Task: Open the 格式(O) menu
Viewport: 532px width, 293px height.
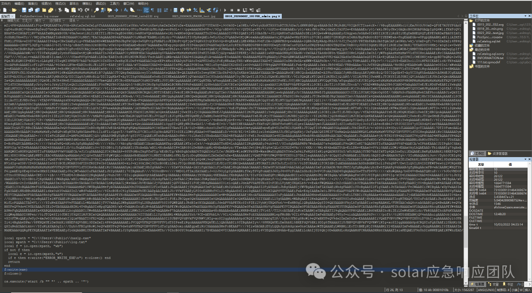Action: pyautogui.click(x=60, y=3)
